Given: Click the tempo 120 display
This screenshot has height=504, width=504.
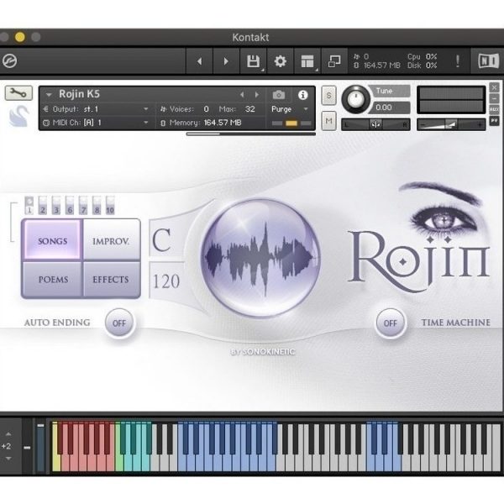Looking at the screenshot, I should pyautogui.click(x=166, y=281).
